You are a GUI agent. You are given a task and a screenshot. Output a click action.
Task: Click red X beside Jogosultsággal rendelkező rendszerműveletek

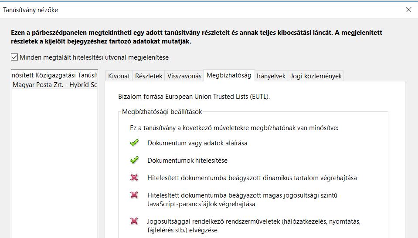click(x=134, y=221)
